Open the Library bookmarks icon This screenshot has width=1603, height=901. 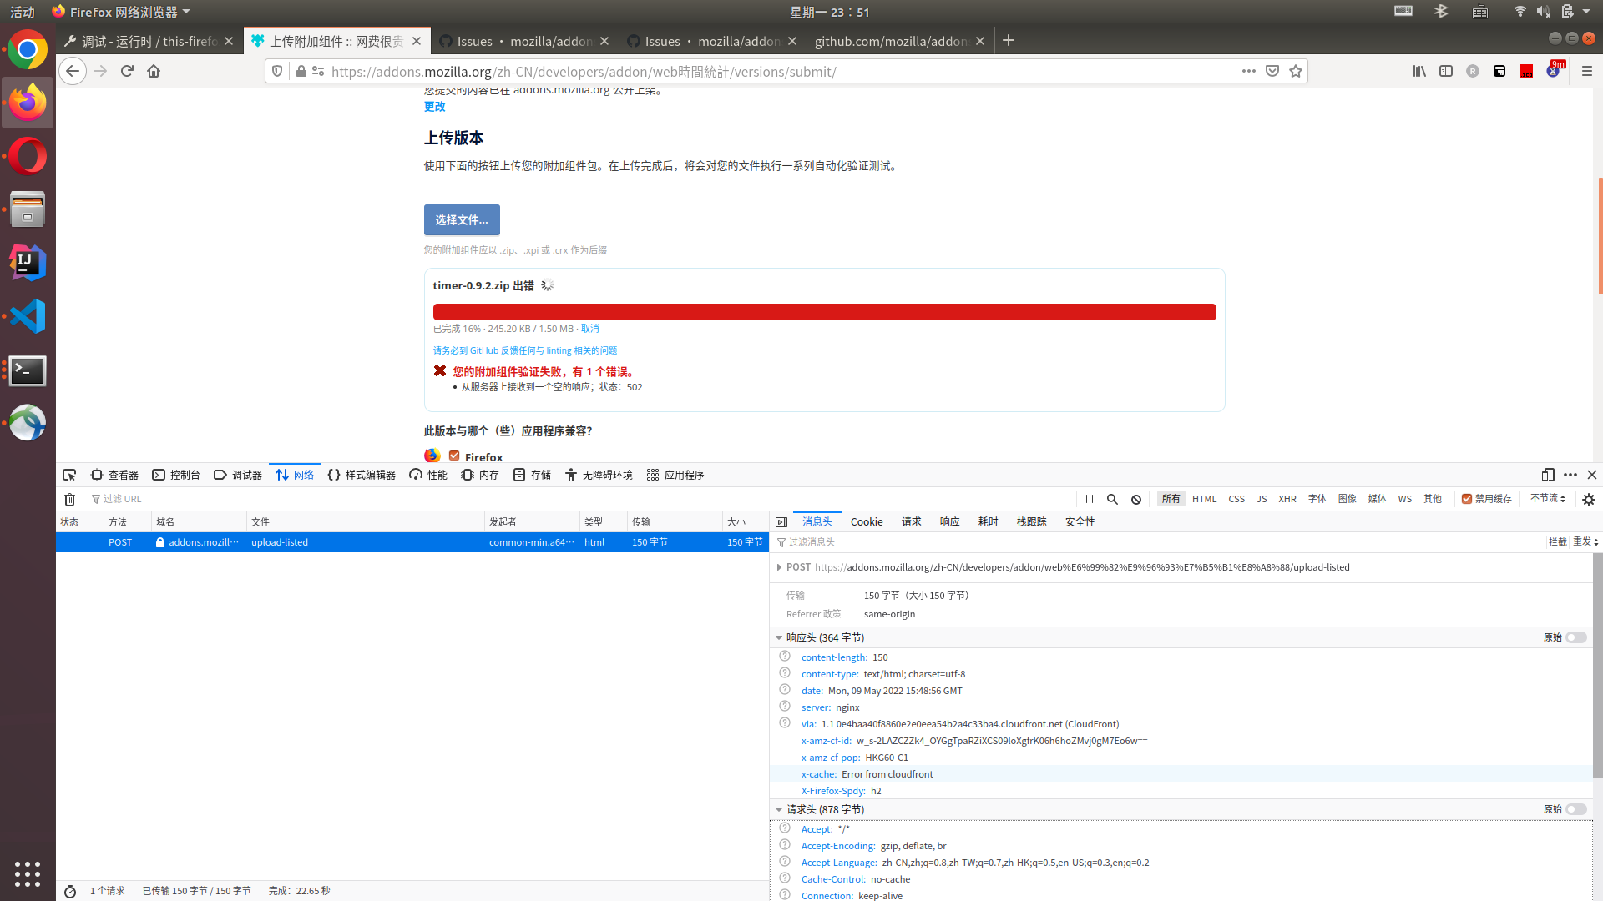click(1419, 71)
